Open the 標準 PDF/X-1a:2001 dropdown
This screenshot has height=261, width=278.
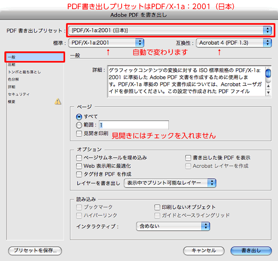point(106,43)
